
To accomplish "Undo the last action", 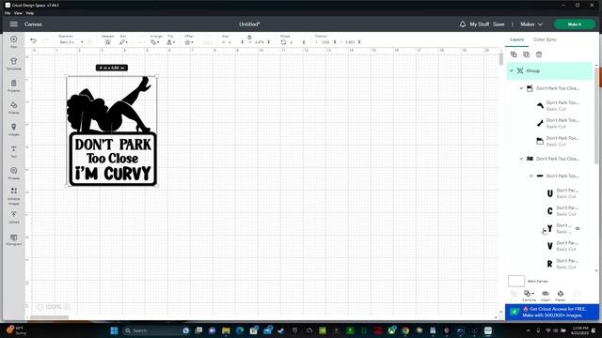I will tap(34, 40).
